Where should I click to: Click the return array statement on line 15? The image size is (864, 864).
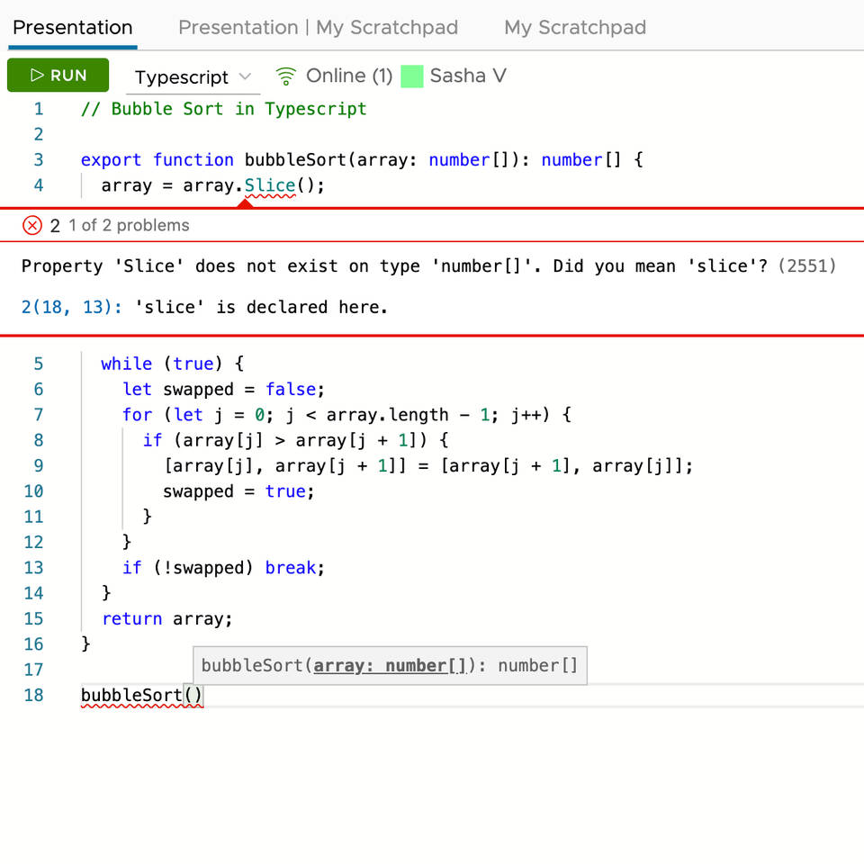click(166, 618)
